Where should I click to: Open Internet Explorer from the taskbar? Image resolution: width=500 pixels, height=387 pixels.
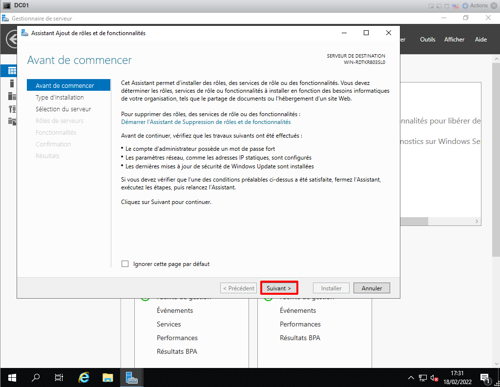click(84, 377)
